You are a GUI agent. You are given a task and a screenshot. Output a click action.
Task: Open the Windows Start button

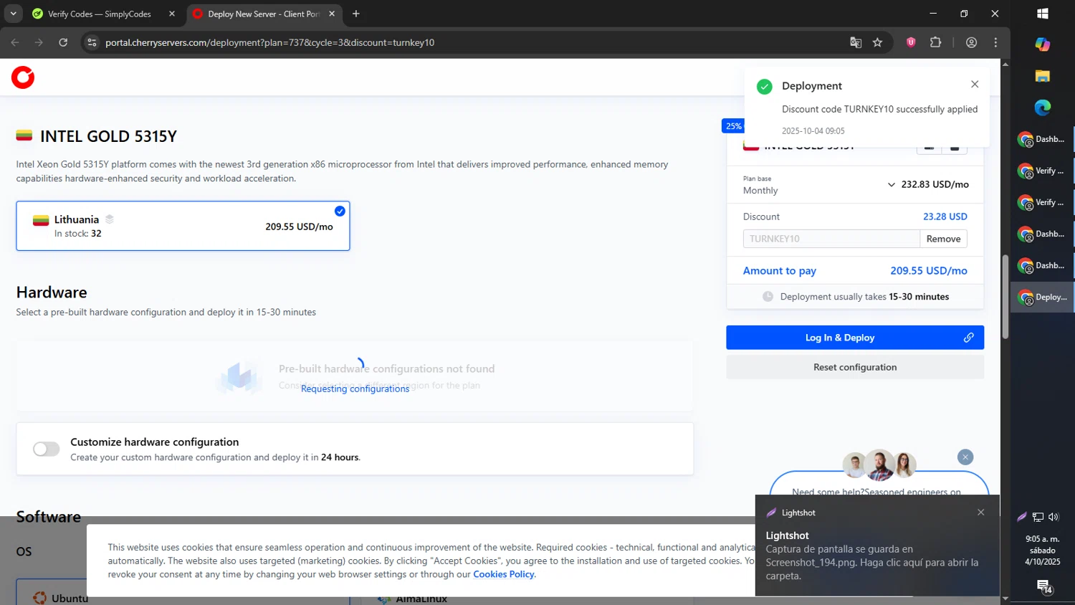click(x=1043, y=14)
